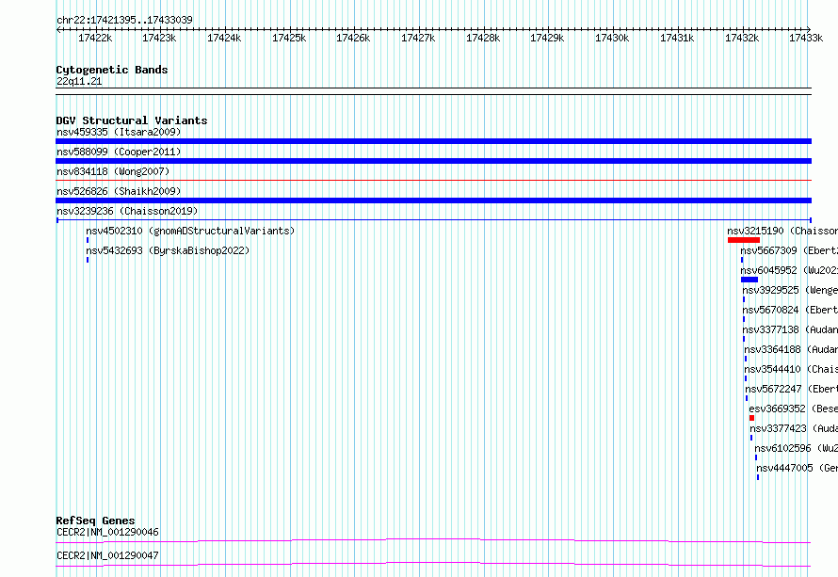Select the thin red line under nsv834118

point(433,181)
